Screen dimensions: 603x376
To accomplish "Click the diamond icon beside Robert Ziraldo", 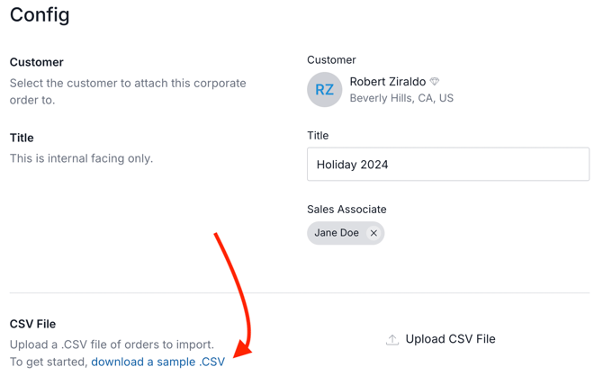I will coord(435,82).
